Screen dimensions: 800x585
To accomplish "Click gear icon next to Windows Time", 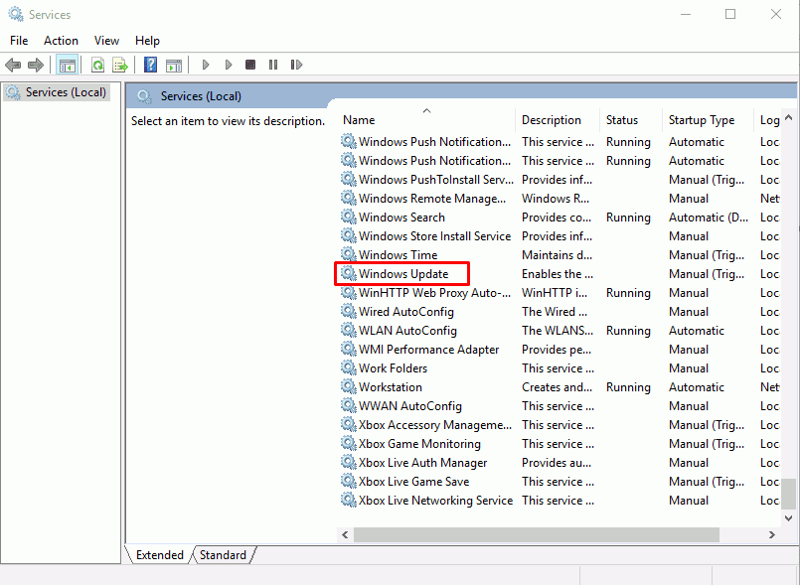I will tap(349, 254).
